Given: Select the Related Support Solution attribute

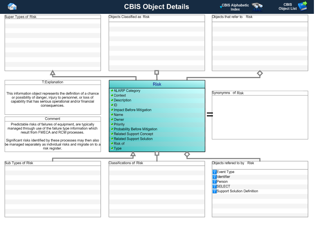Looking at the screenshot, I should (x=133, y=139).
